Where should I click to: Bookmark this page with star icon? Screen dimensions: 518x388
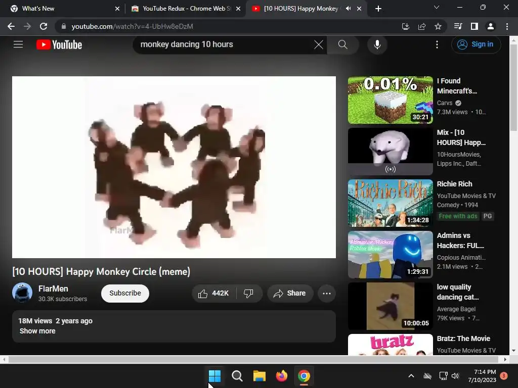click(438, 26)
